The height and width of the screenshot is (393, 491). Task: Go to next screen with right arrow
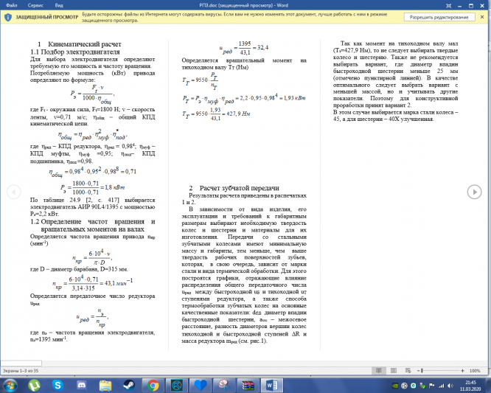tap(474, 192)
